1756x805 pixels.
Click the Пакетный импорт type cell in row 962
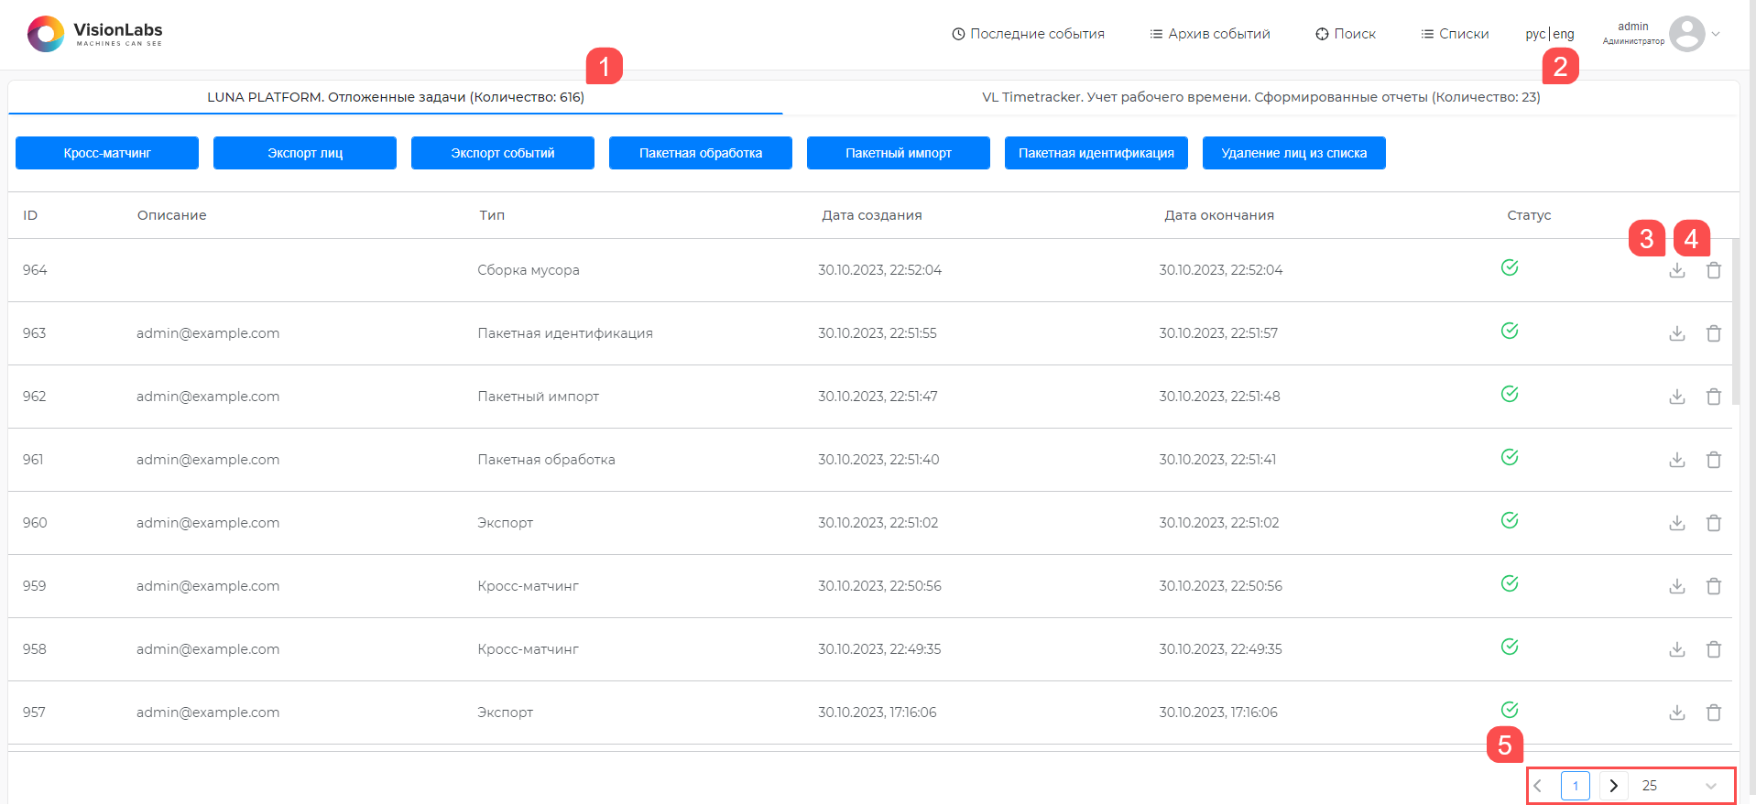539,397
